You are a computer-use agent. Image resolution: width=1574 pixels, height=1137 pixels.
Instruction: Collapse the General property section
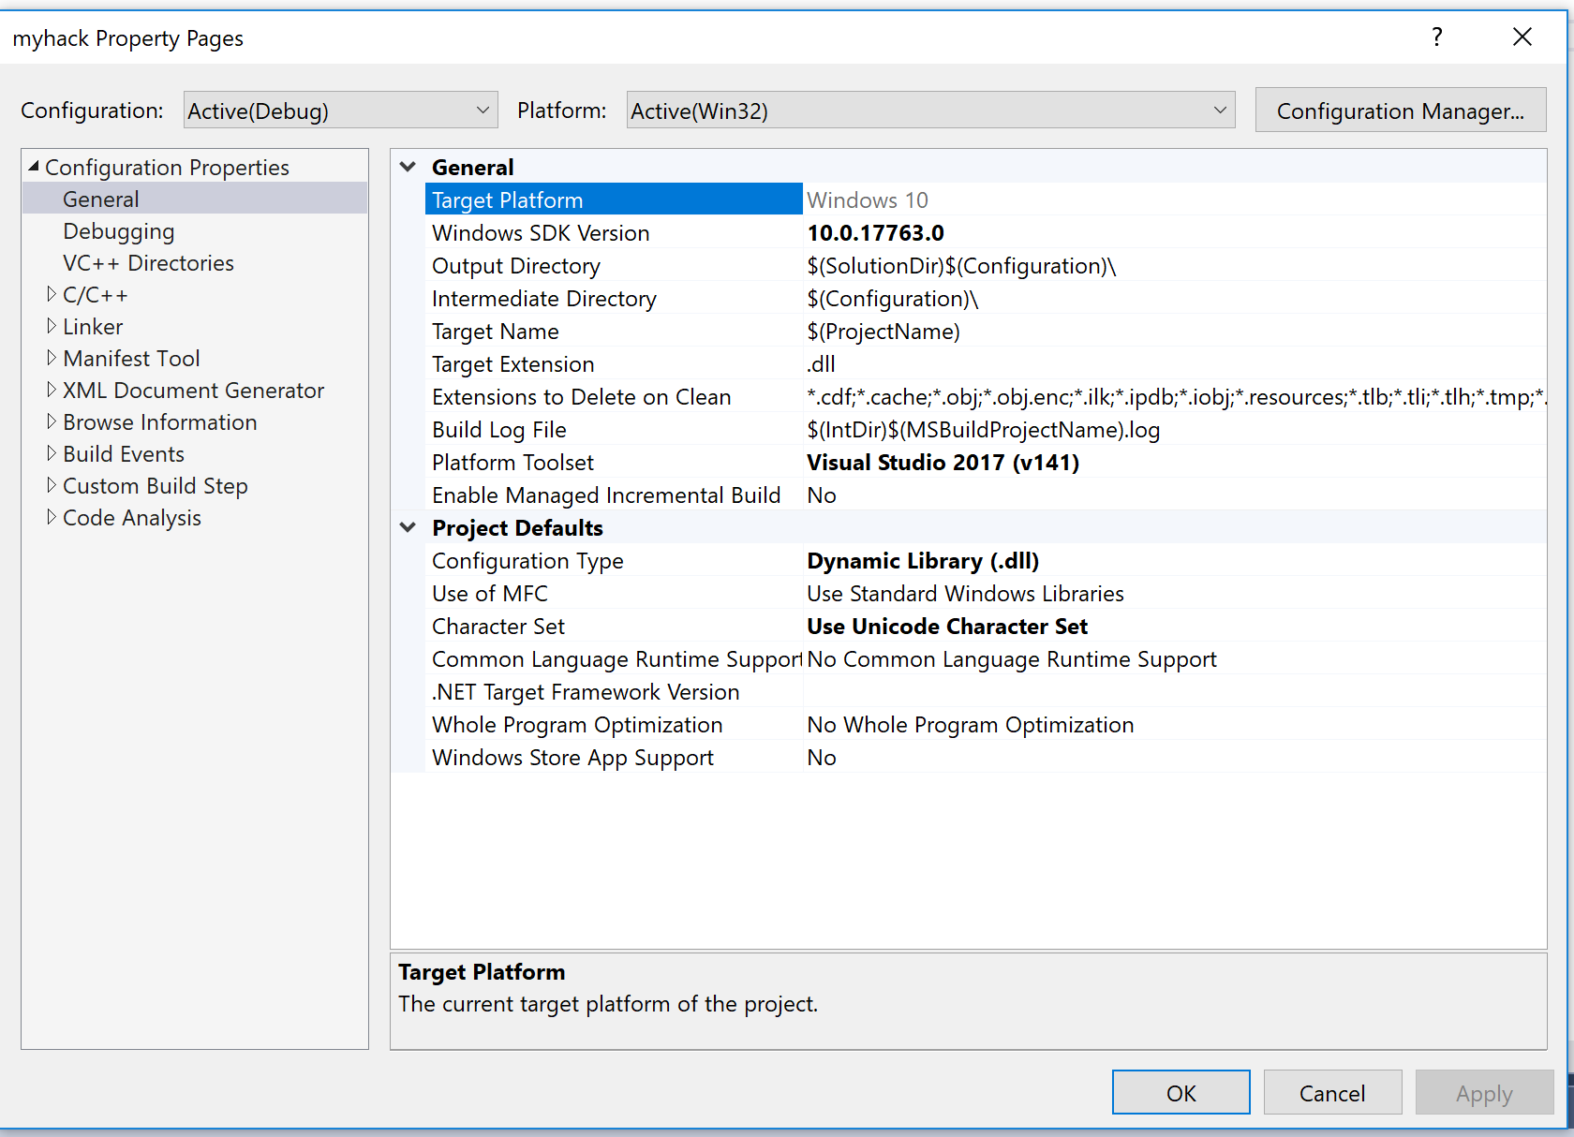pyautogui.click(x=408, y=167)
